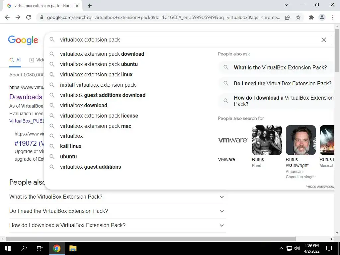340x255 pixels.
Task: Open the notification center icon
Action: pyautogui.click(x=329, y=248)
